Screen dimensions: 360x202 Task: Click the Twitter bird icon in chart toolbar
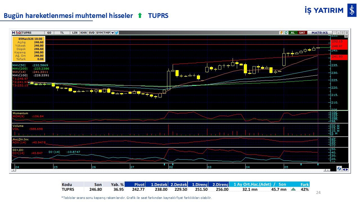pyautogui.click(x=117, y=33)
